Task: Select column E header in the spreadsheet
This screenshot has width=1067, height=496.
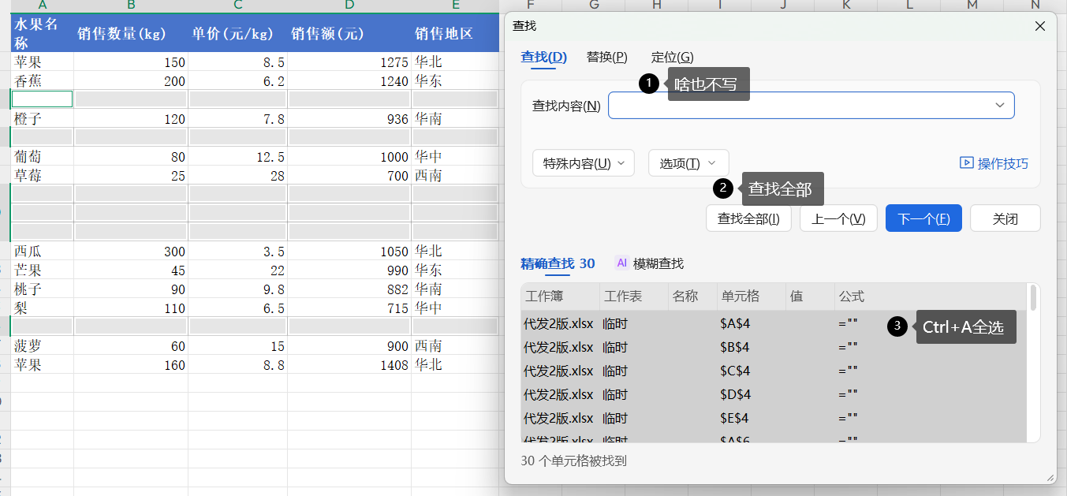Action: point(455,6)
